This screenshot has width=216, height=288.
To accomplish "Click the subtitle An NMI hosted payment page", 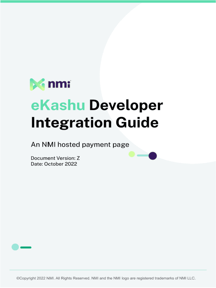I will (x=80, y=145).
